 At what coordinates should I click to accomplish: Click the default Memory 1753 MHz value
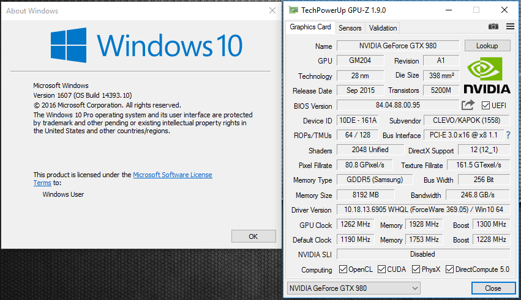pos(424,240)
